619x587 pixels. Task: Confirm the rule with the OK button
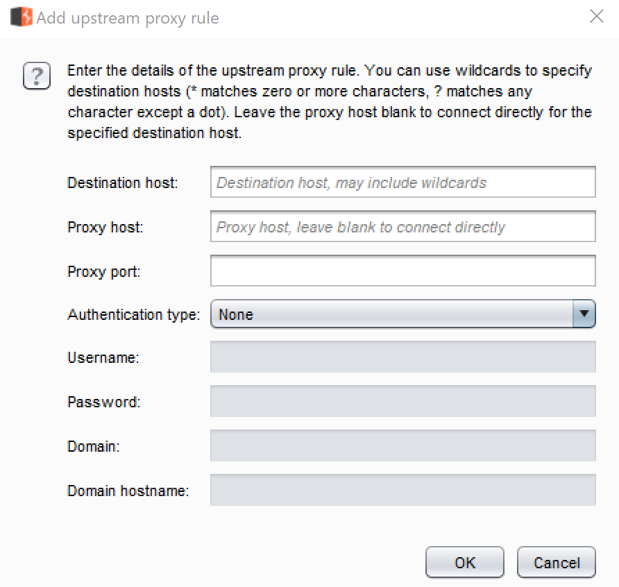(x=464, y=562)
